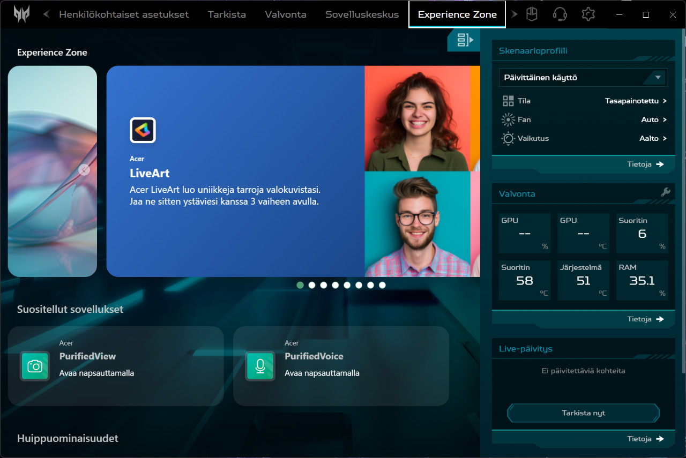
Task: Click the Huippuominaisuudet heading
Action: (x=68, y=439)
